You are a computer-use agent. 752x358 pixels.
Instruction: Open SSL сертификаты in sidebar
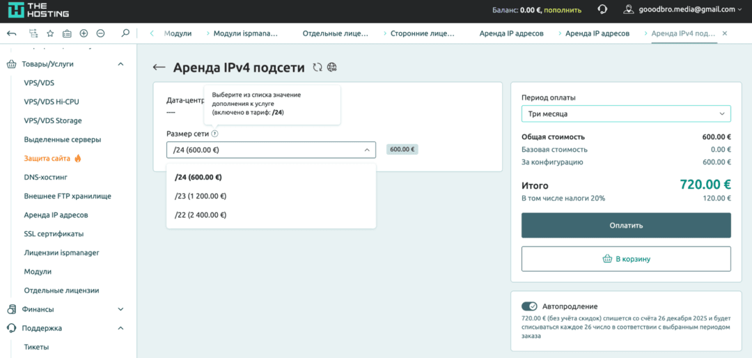[54, 234]
